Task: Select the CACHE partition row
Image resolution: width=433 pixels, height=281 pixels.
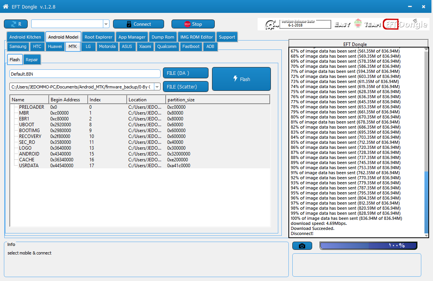Action: pos(140,159)
